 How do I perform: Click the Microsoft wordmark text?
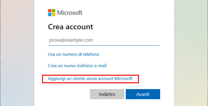tap(70, 13)
